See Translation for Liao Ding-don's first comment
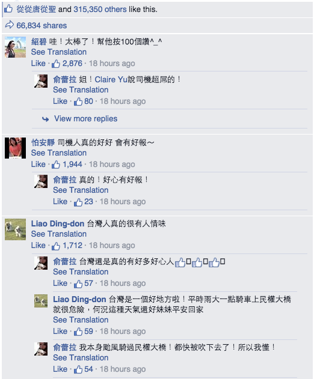 tap(59, 234)
